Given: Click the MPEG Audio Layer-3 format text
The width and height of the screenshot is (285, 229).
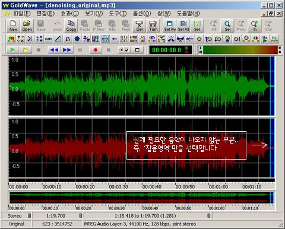Looking at the screenshot, I should [x=140, y=224].
